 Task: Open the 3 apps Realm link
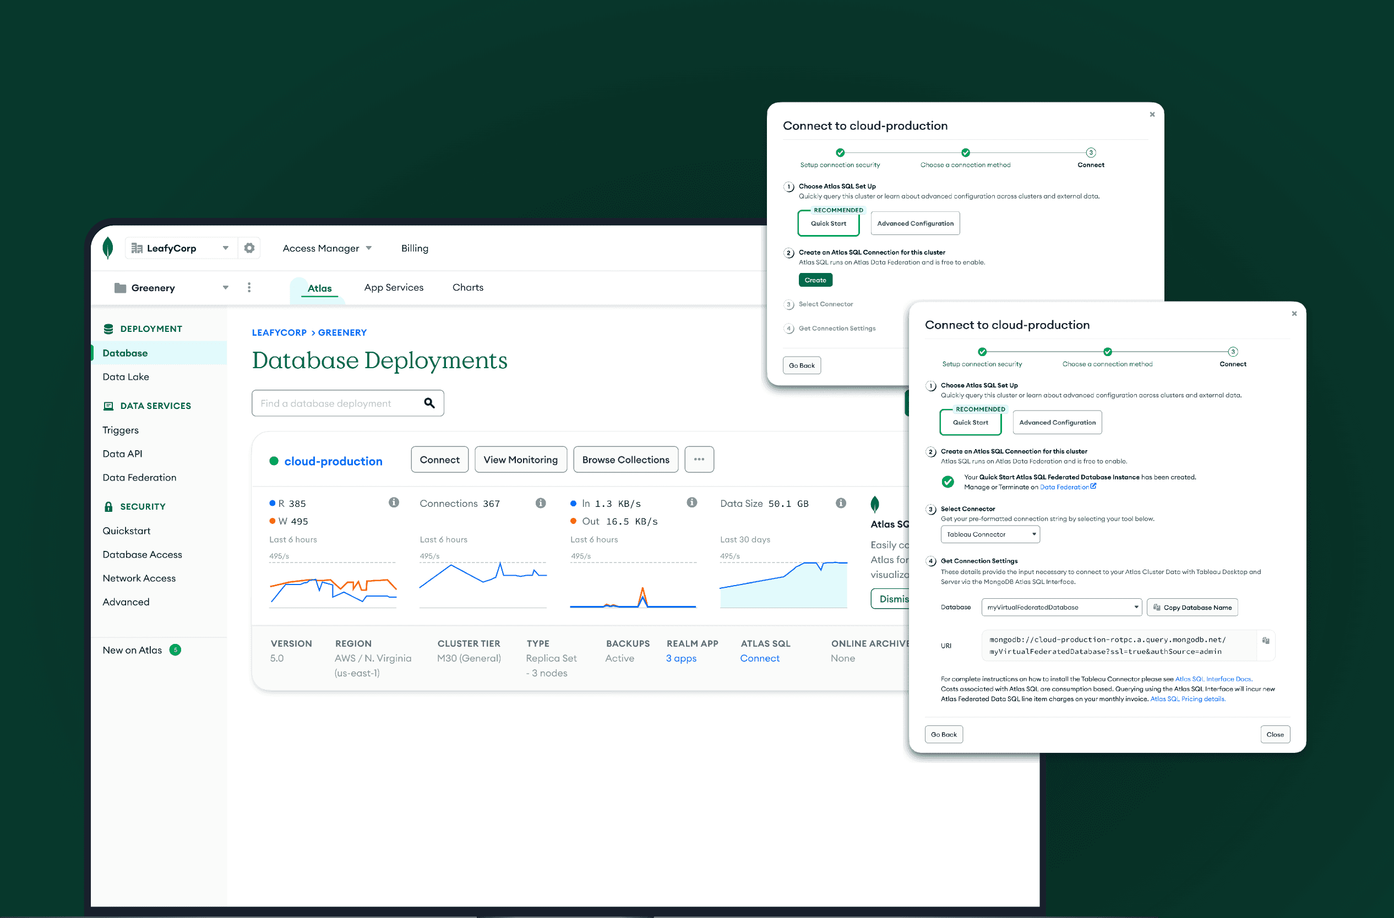point(681,659)
